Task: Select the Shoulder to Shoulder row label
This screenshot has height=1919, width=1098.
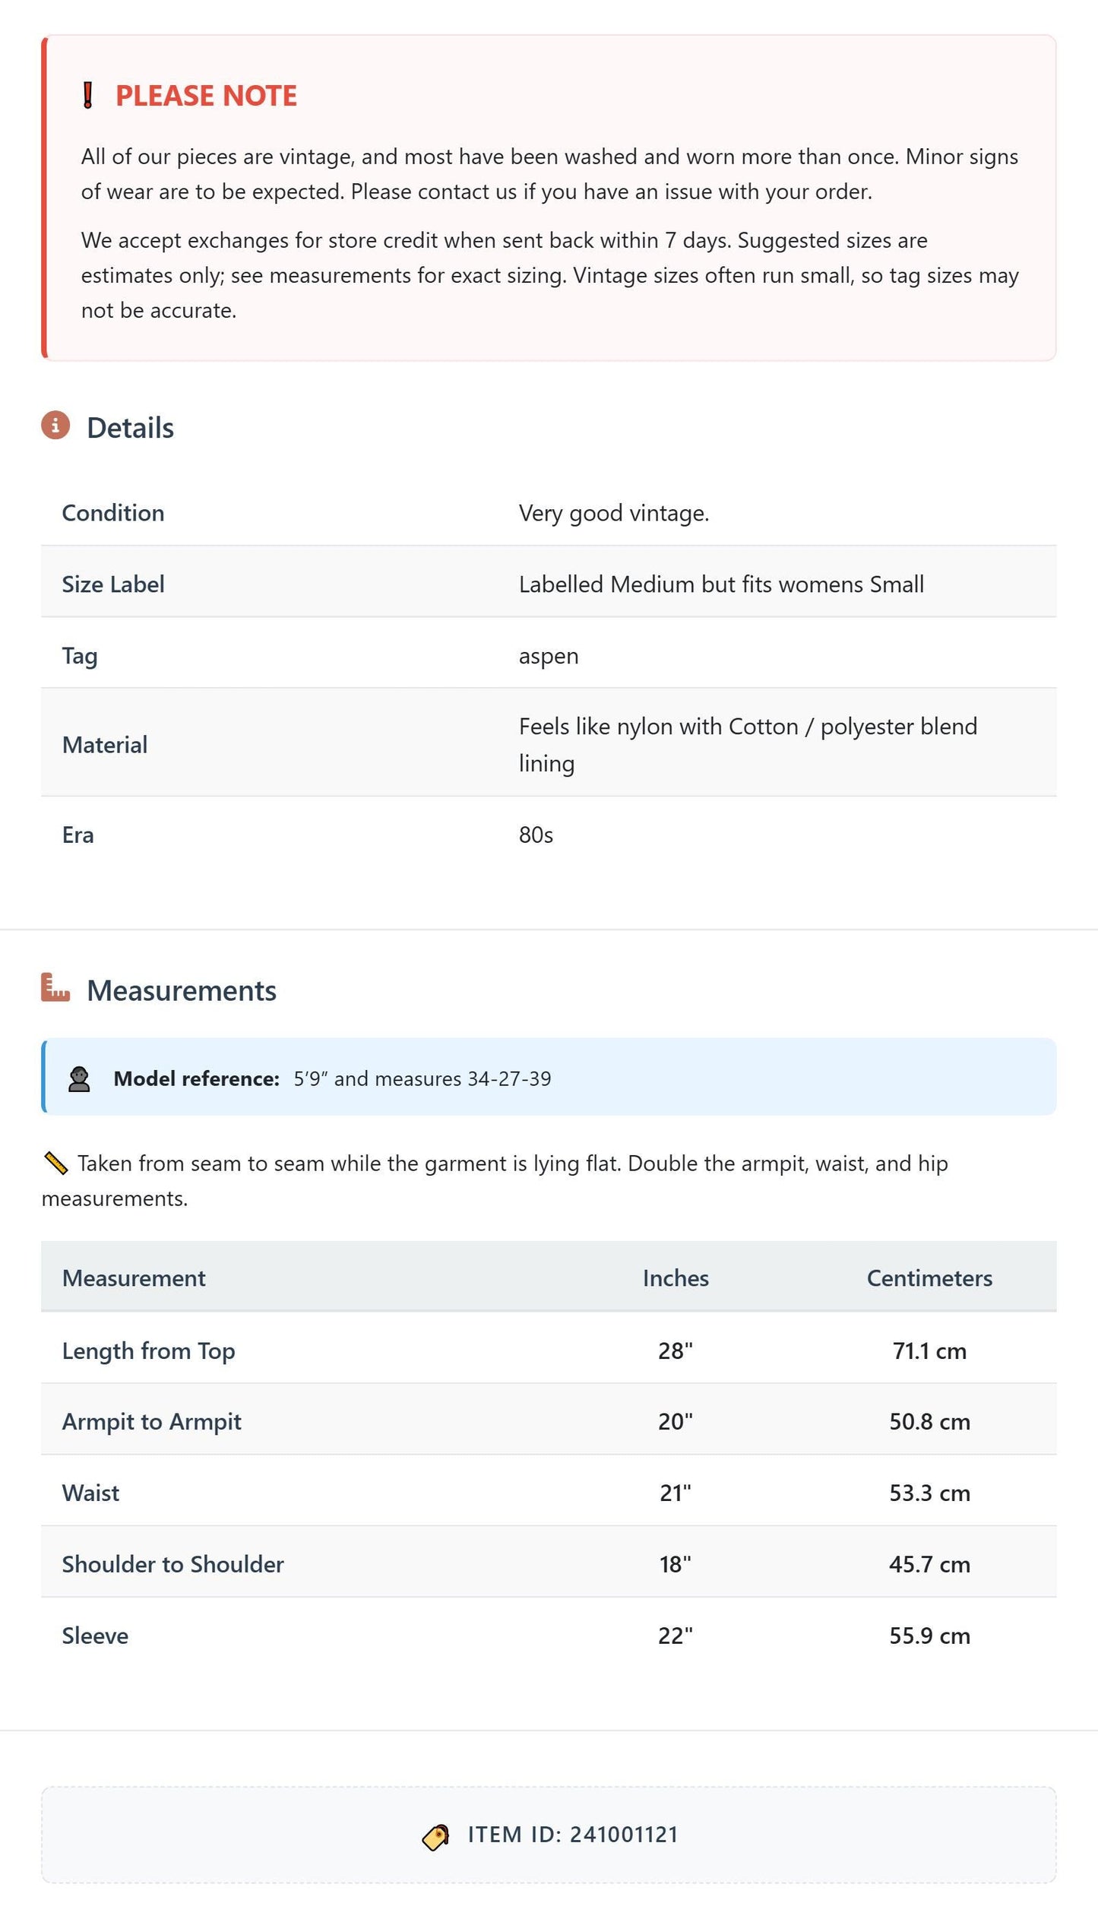Action: [x=172, y=1564]
